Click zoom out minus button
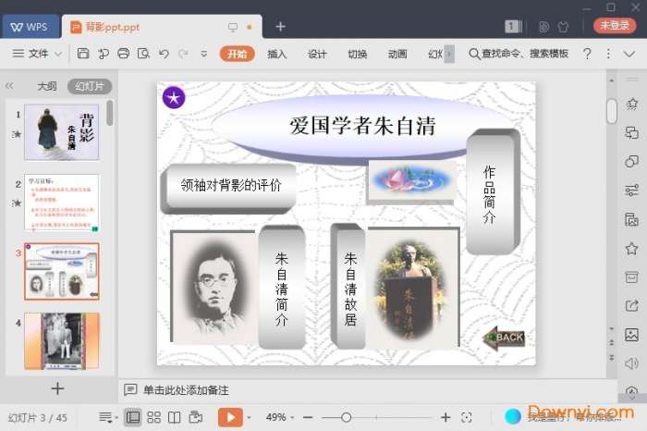This screenshot has height=431, width=647. [308, 417]
